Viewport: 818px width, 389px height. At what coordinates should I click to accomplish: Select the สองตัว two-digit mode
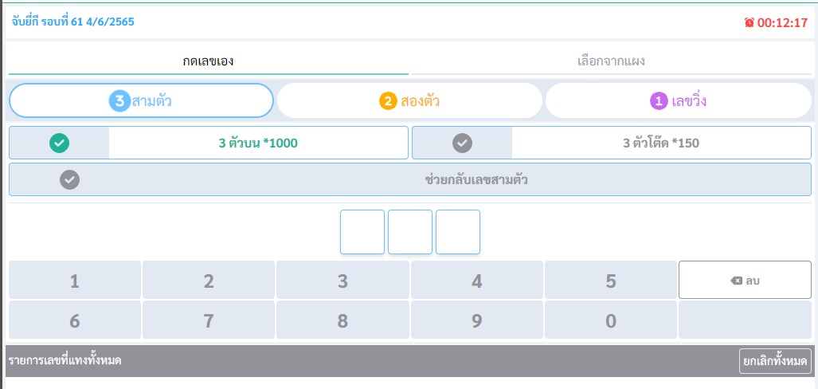pos(409,101)
